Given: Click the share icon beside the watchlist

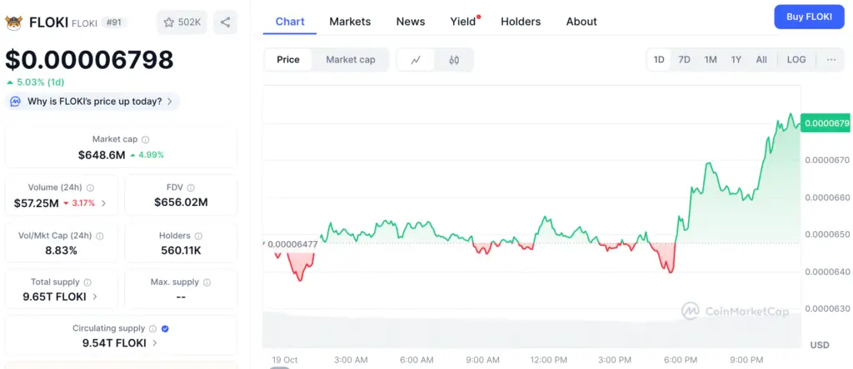Looking at the screenshot, I should click(225, 22).
